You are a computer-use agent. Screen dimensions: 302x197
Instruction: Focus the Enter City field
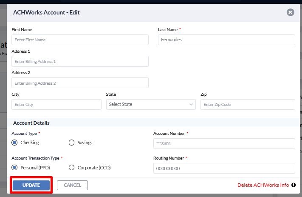pyautogui.click(x=56, y=104)
